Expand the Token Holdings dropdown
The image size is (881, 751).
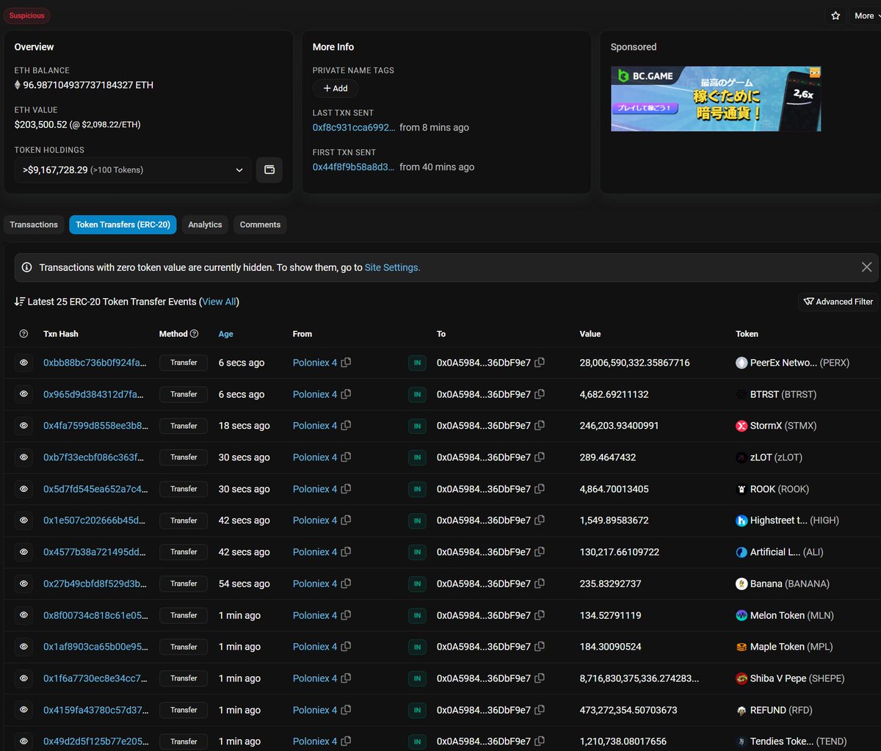[133, 170]
